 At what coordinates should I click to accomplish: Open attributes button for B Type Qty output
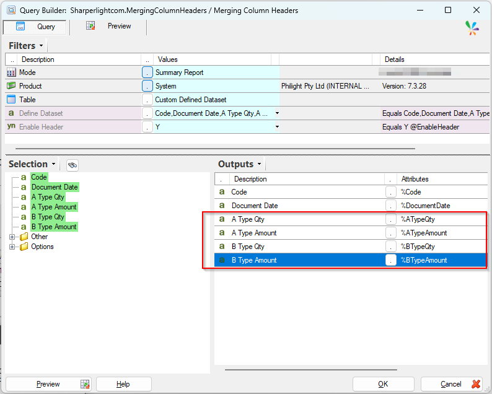click(x=390, y=247)
